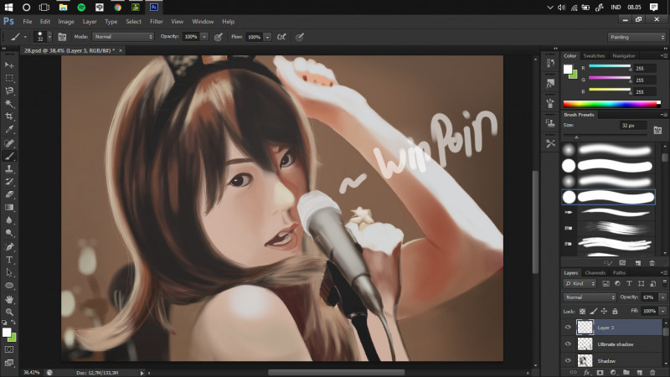Select the Move tool
The height and width of the screenshot is (377, 670).
9,65
